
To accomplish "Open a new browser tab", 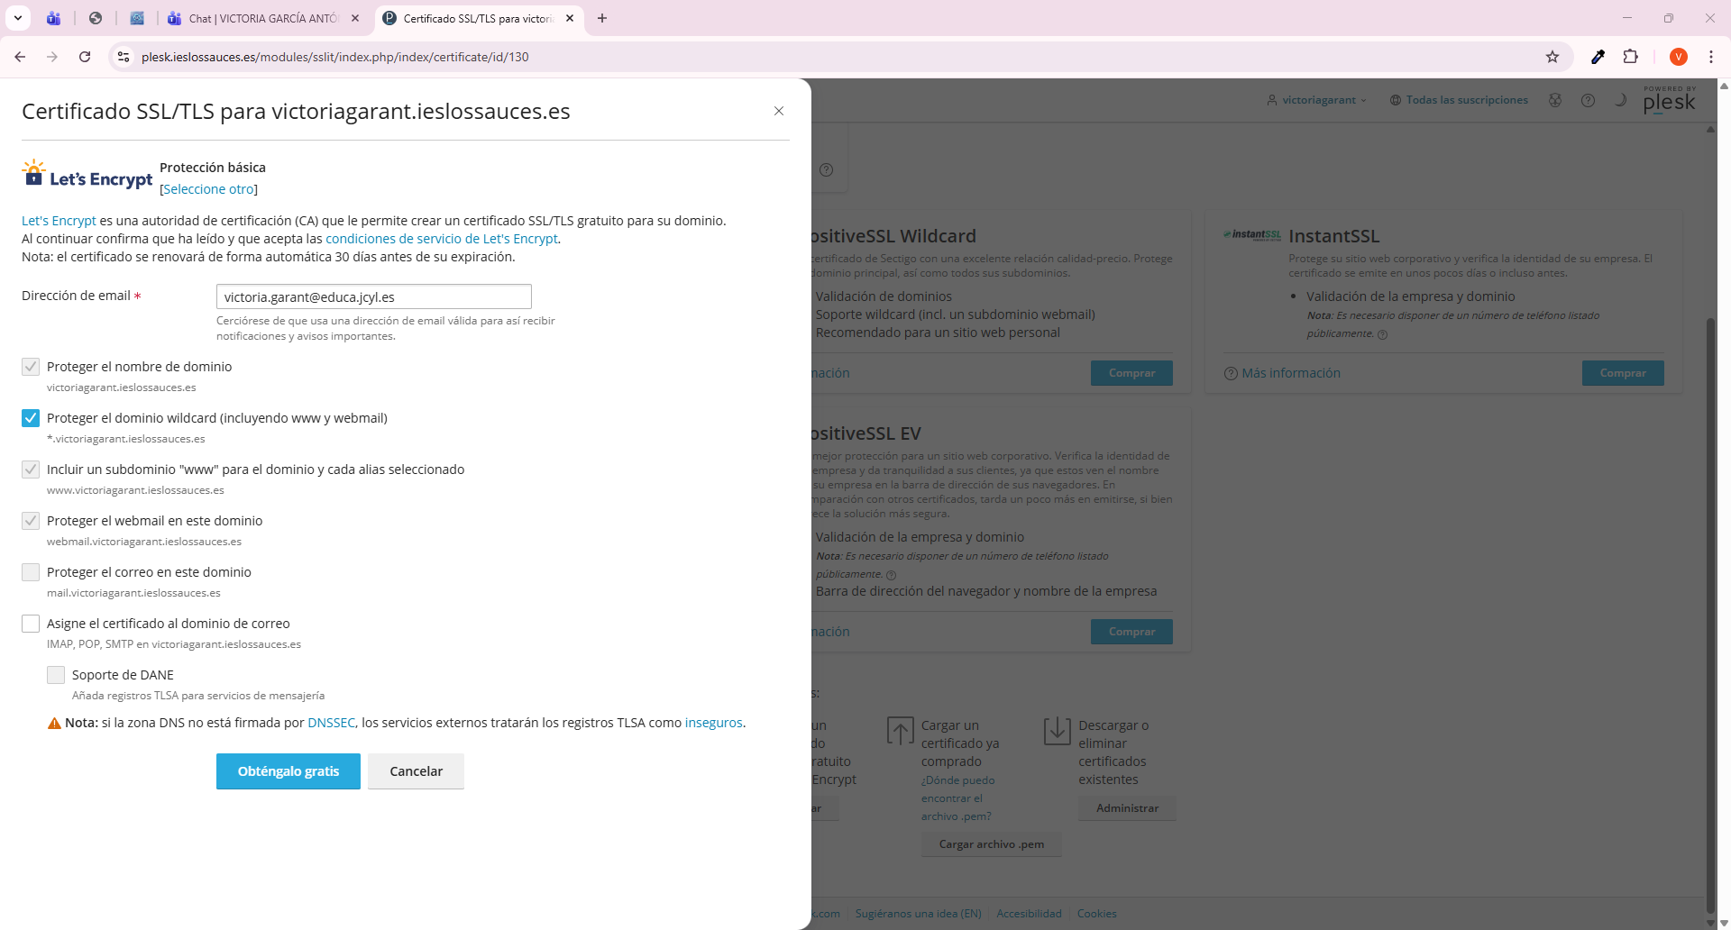I will (x=602, y=18).
